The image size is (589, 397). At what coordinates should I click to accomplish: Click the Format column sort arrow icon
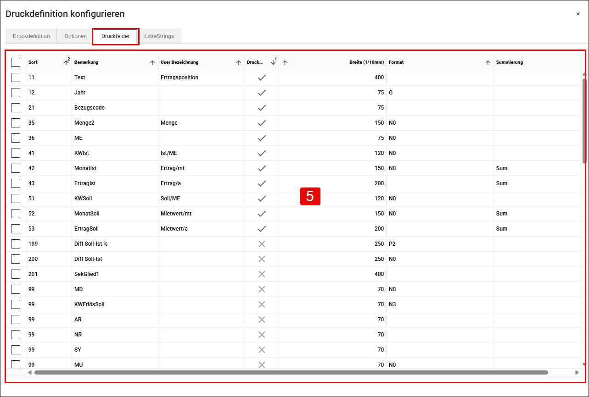488,63
